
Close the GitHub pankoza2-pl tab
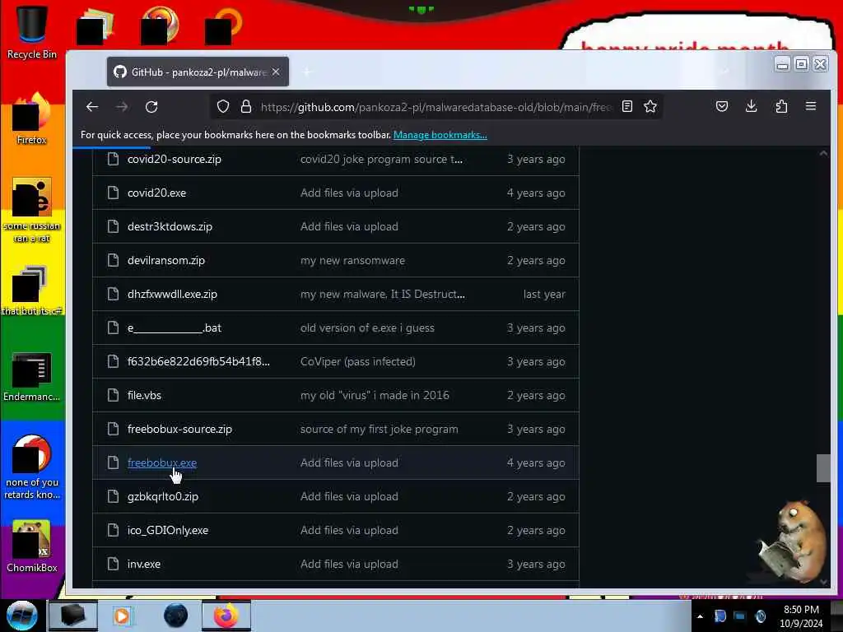(x=276, y=72)
